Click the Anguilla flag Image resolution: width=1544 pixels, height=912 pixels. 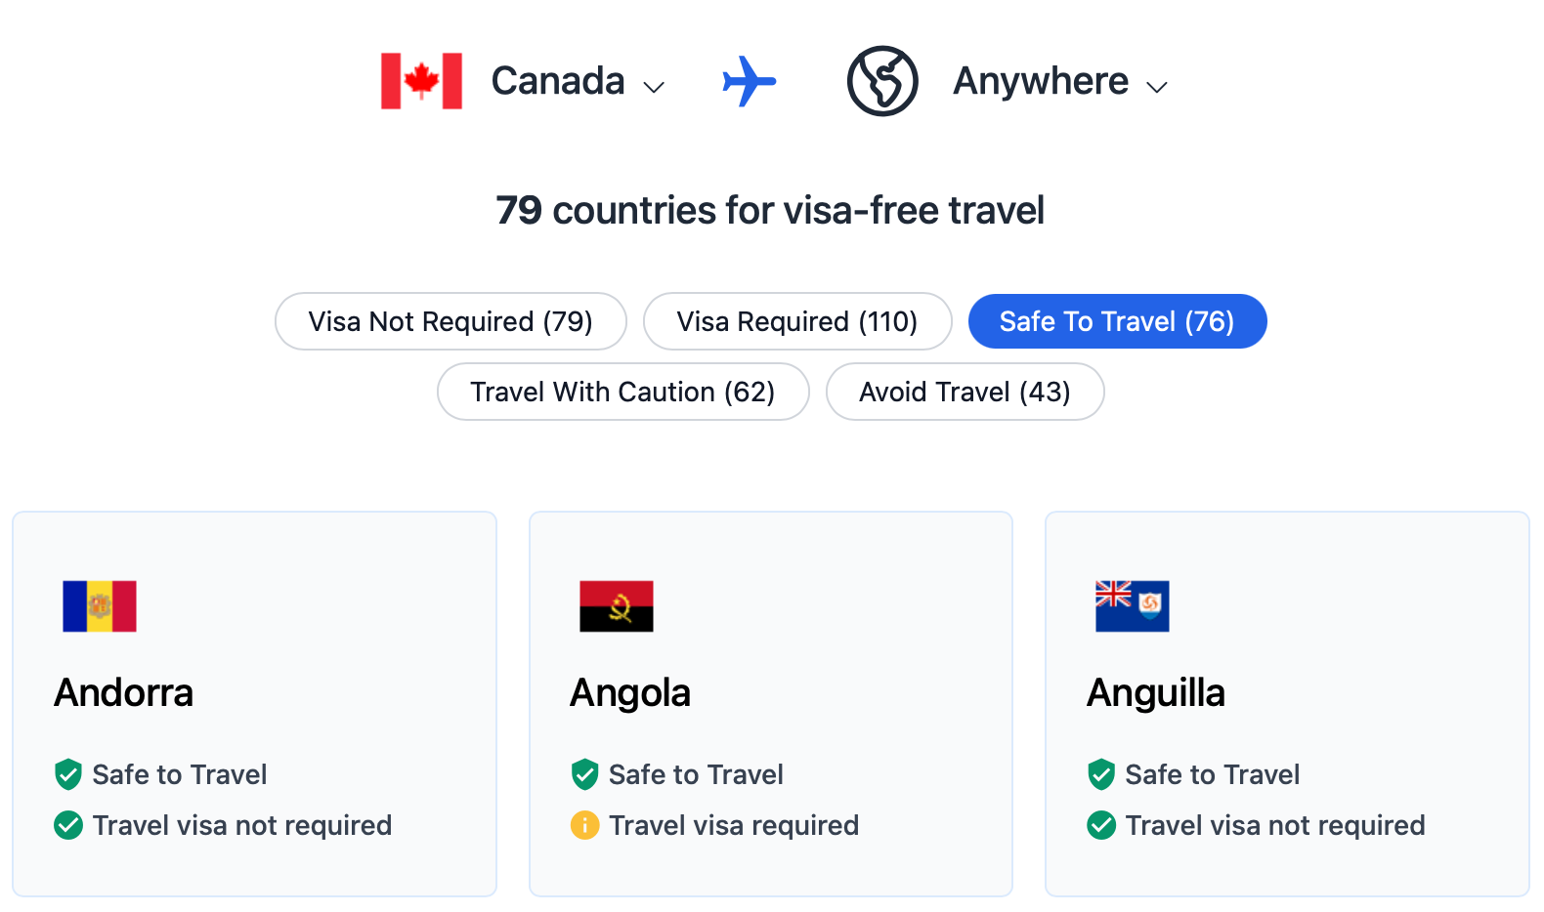coord(1133,606)
